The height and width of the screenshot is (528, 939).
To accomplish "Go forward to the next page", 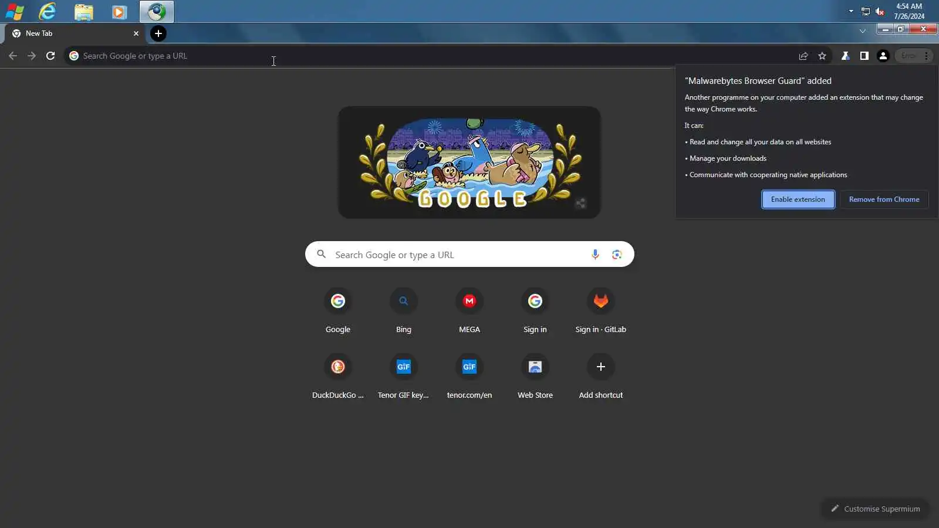I will 32,56.
